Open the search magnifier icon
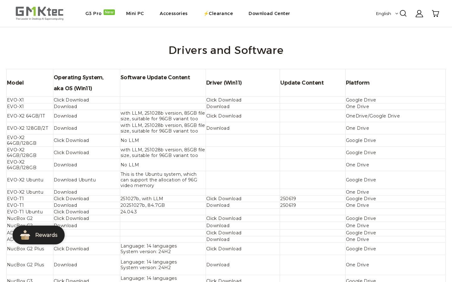The image size is (452, 282). 403,13
